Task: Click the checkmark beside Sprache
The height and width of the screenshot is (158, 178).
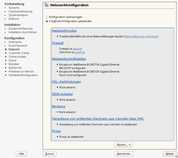Action: point(5,8)
